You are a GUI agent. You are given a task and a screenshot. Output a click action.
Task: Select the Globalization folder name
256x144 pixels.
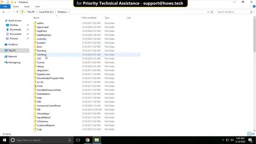pos(44,94)
